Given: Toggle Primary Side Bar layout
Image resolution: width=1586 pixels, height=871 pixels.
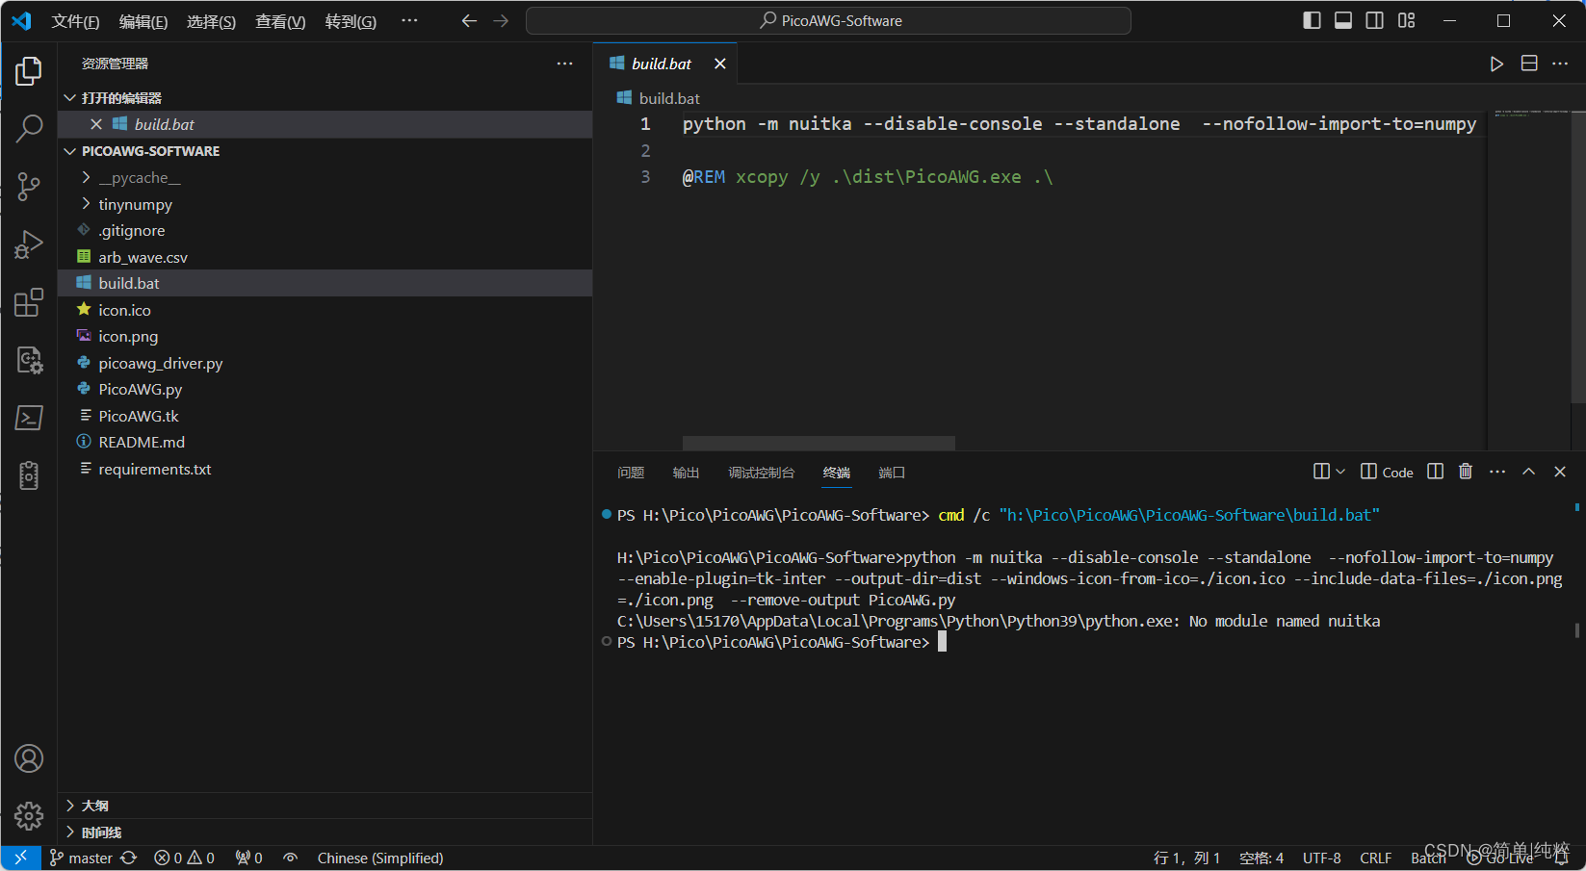Looking at the screenshot, I should tap(1312, 21).
